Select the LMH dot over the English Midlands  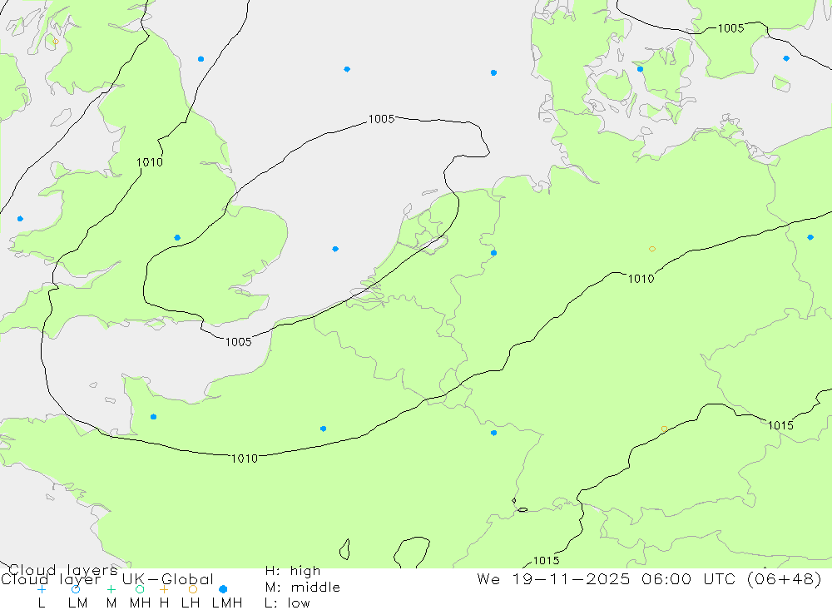pyautogui.click(x=177, y=238)
